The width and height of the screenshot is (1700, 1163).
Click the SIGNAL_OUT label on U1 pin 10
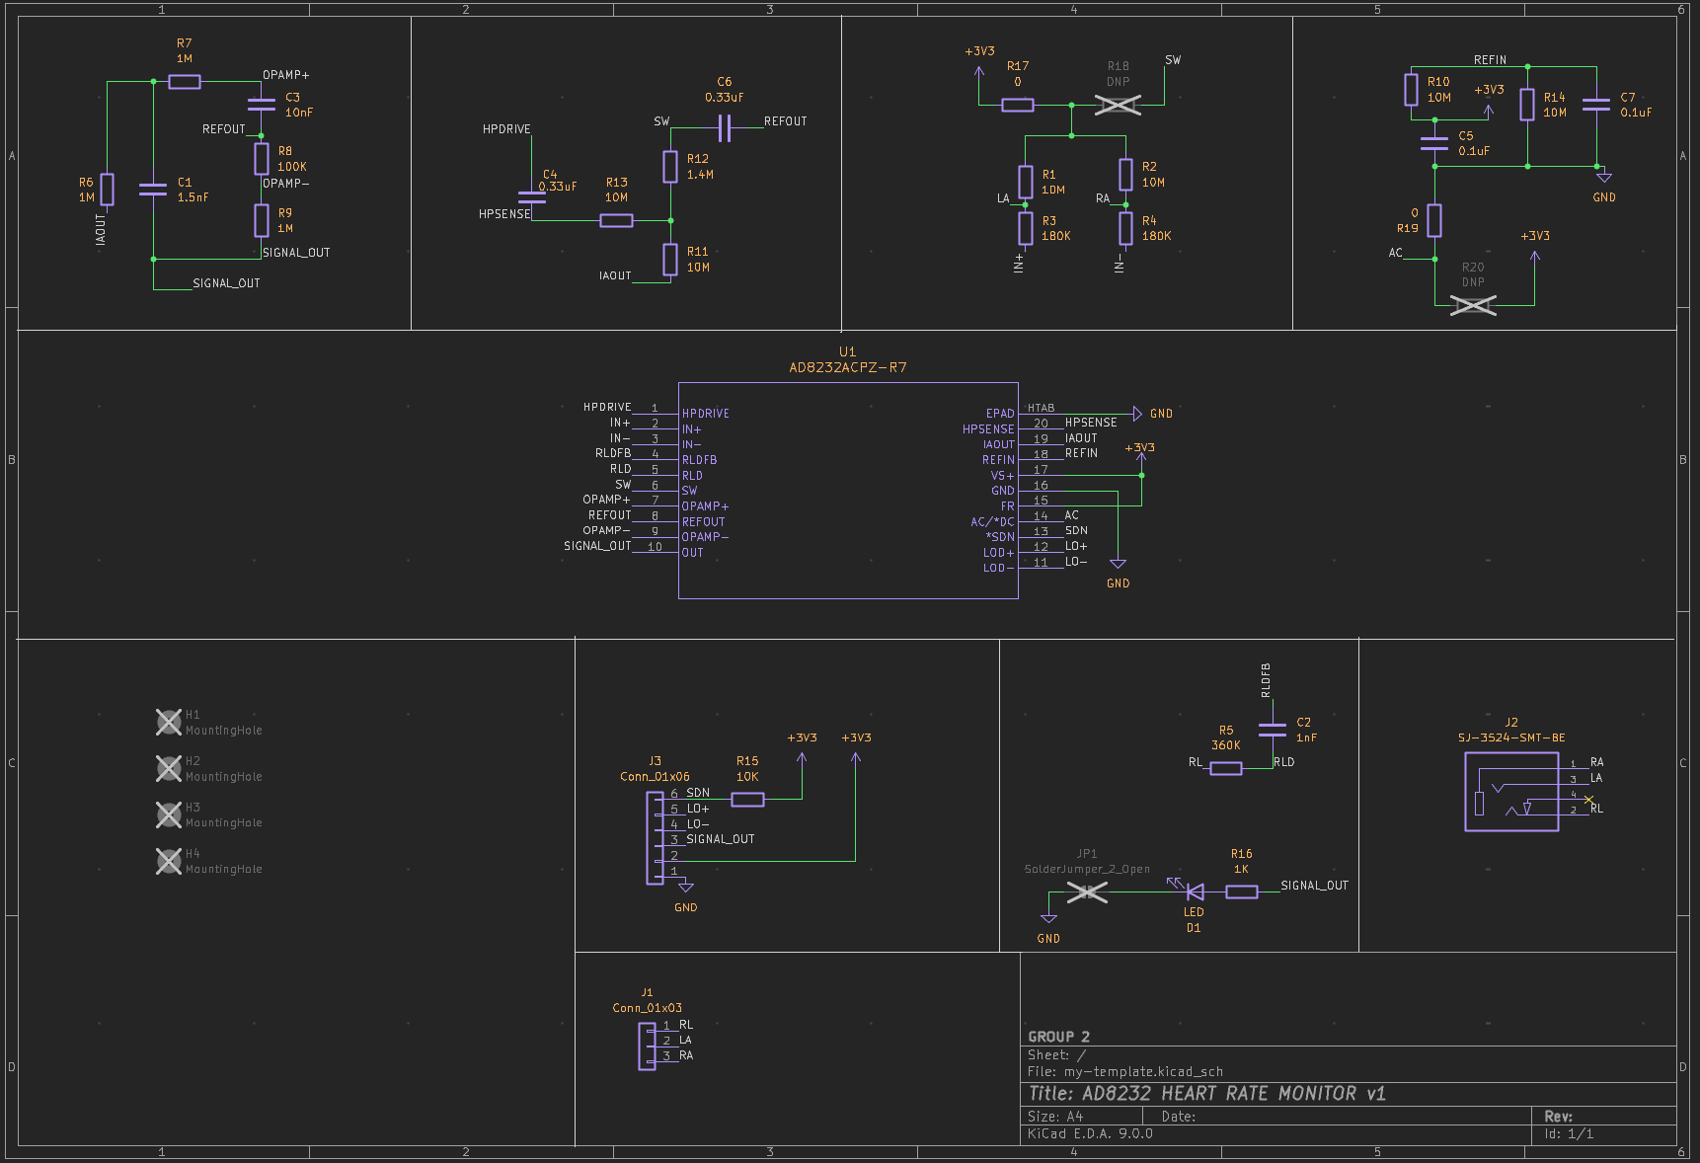(597, 546)
